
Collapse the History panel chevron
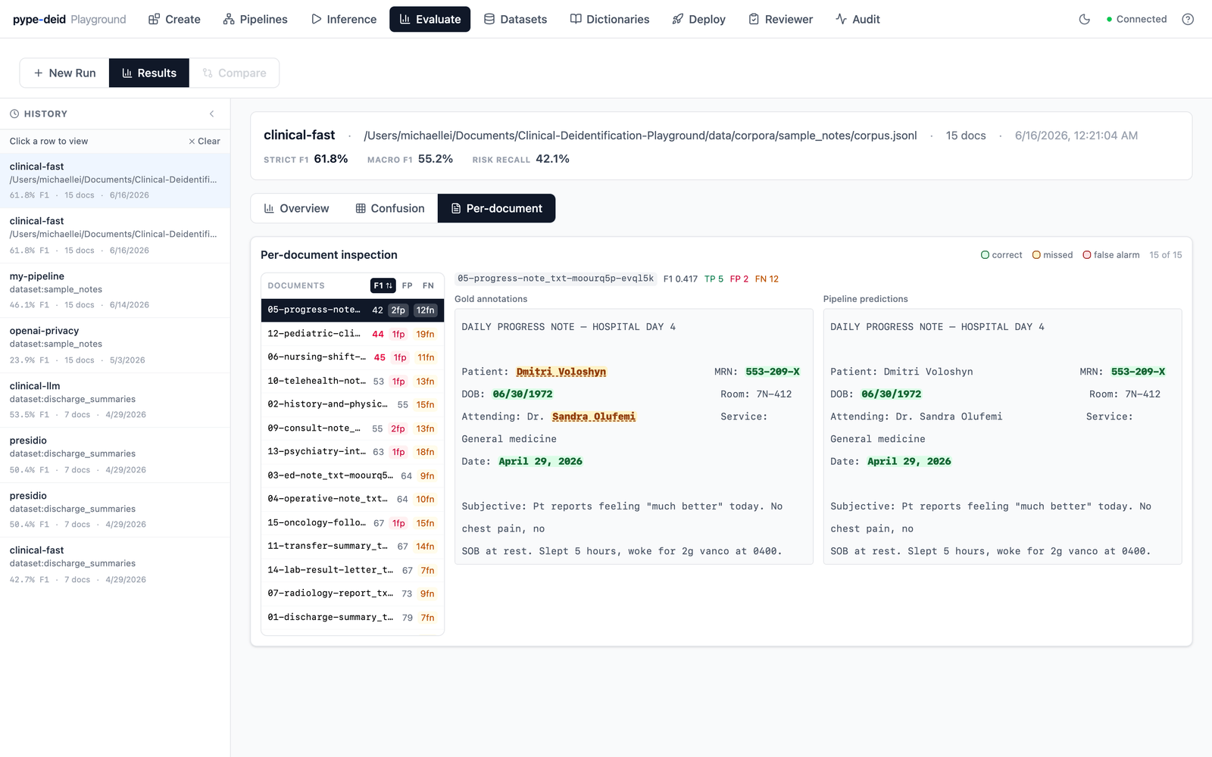[x=211, y=114]
